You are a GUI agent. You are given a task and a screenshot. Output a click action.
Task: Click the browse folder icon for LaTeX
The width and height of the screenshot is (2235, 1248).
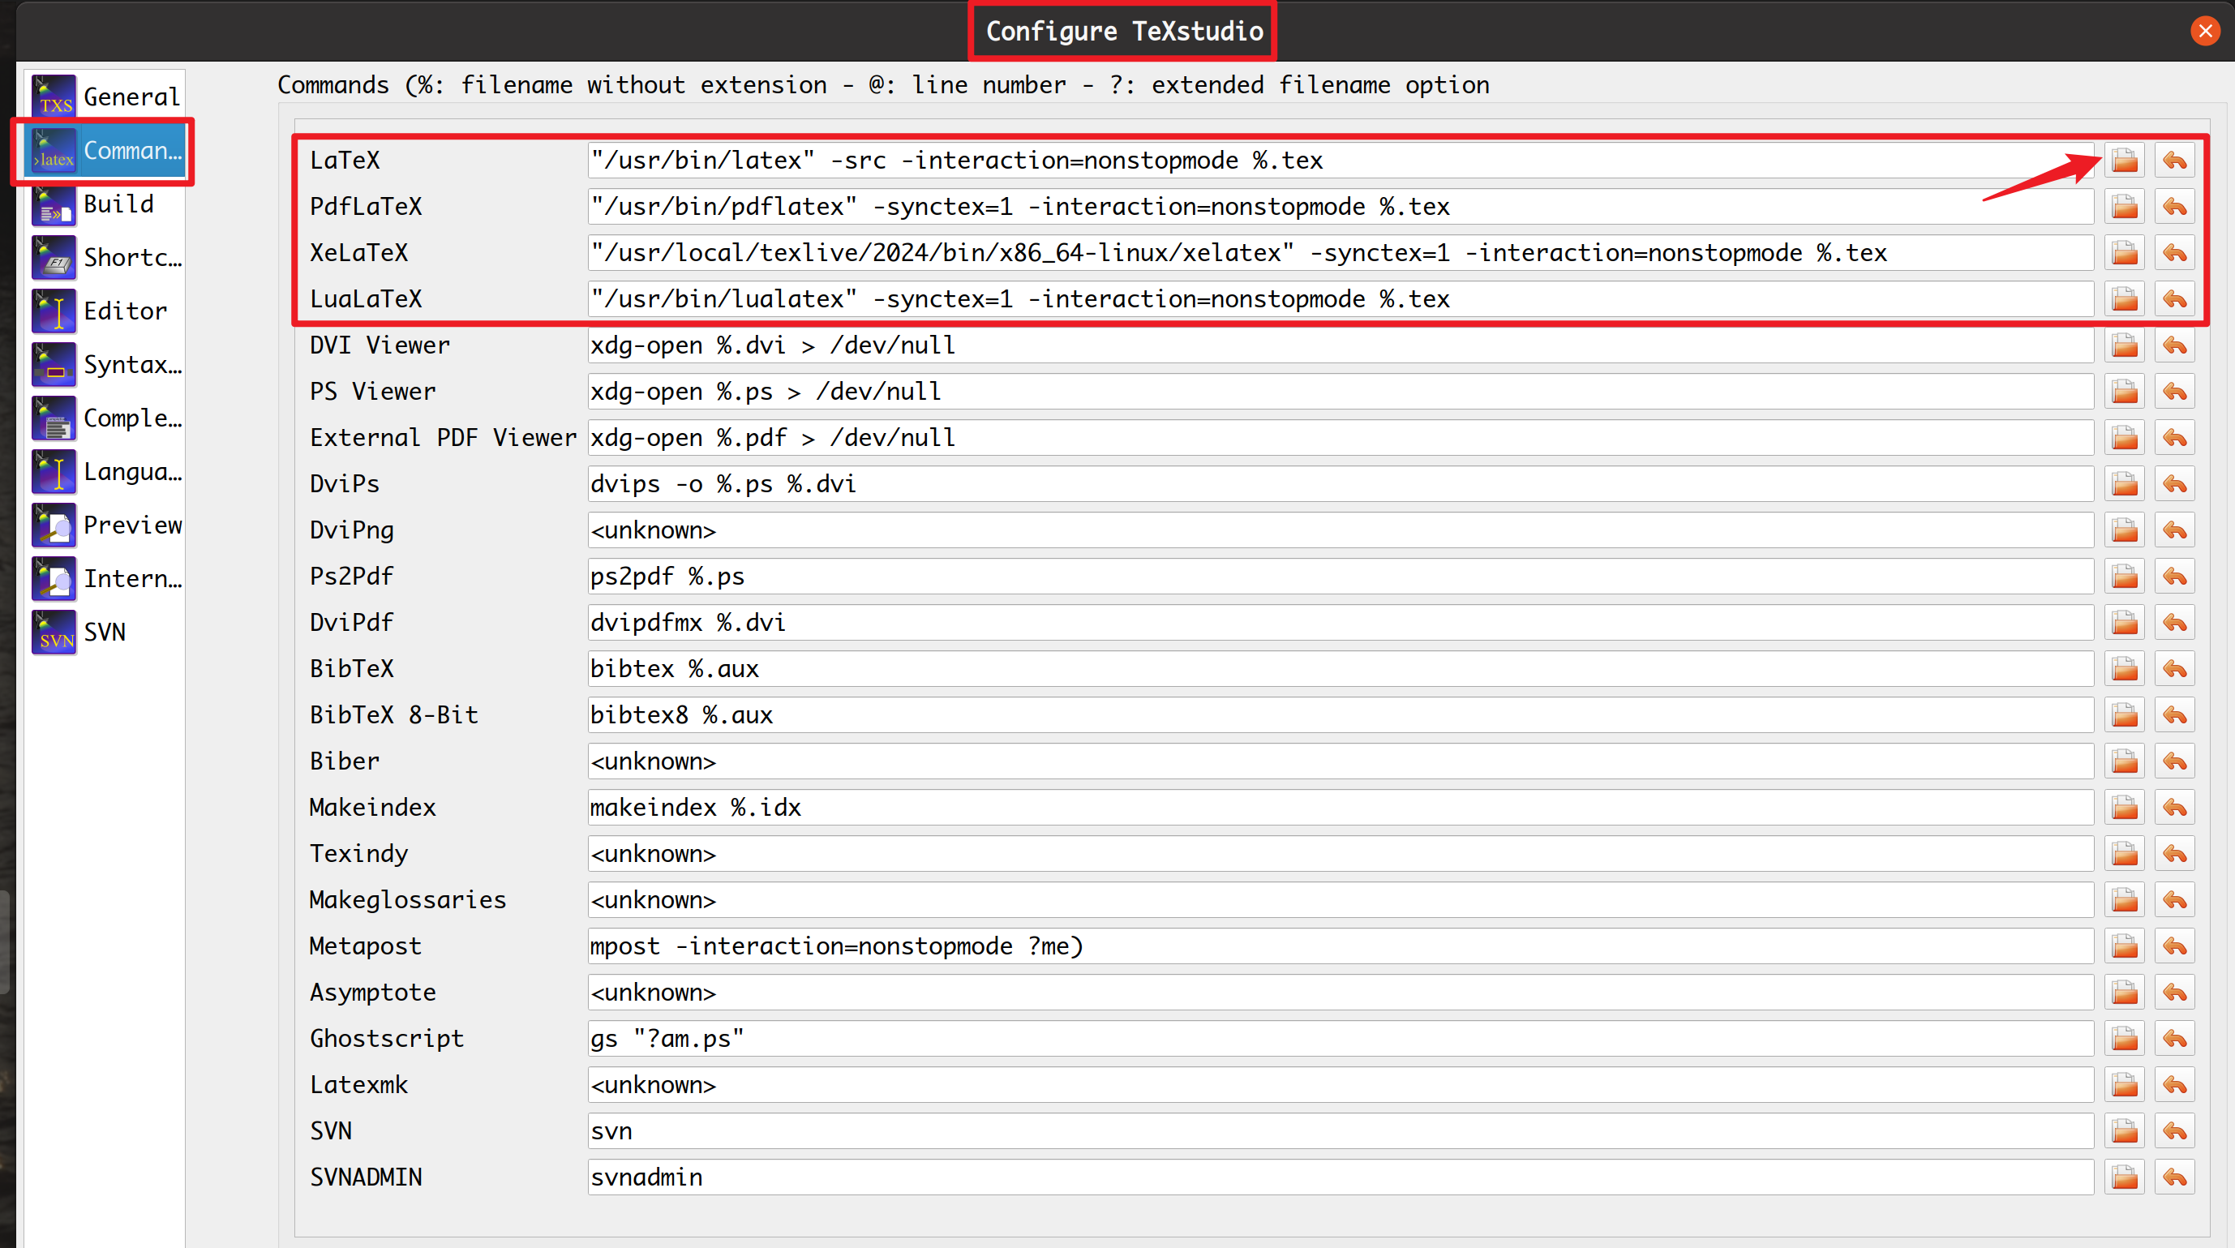(x=2124, y=161)
